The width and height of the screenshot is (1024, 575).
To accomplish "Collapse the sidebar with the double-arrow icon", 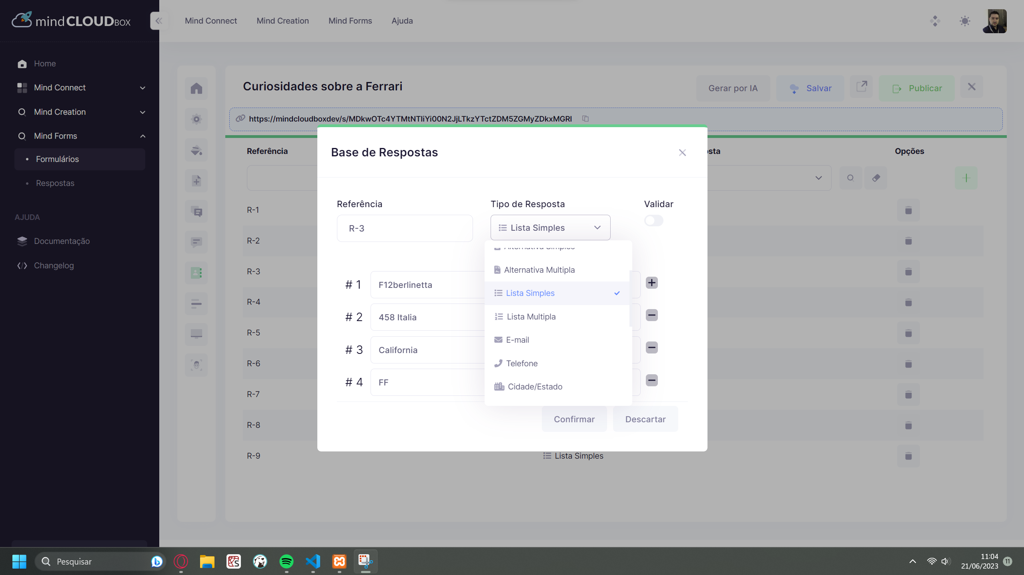I will [159, 21].
